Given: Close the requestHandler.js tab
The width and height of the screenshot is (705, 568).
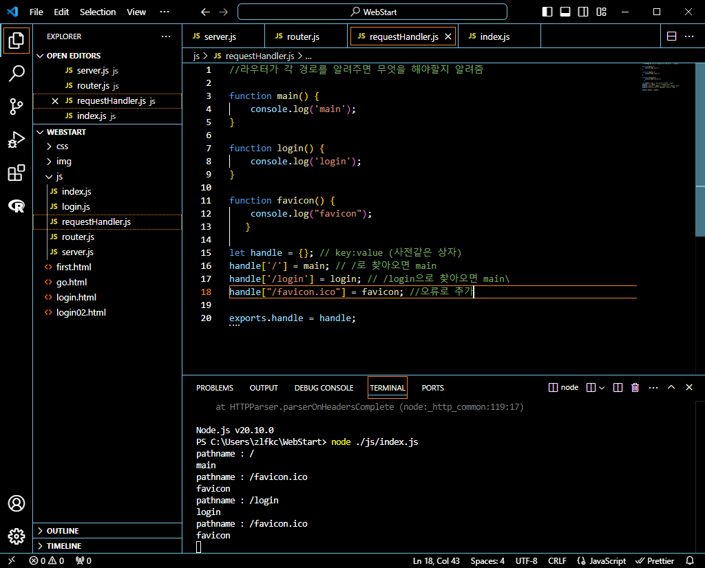Looking at the screenshot, I should 448,36.
